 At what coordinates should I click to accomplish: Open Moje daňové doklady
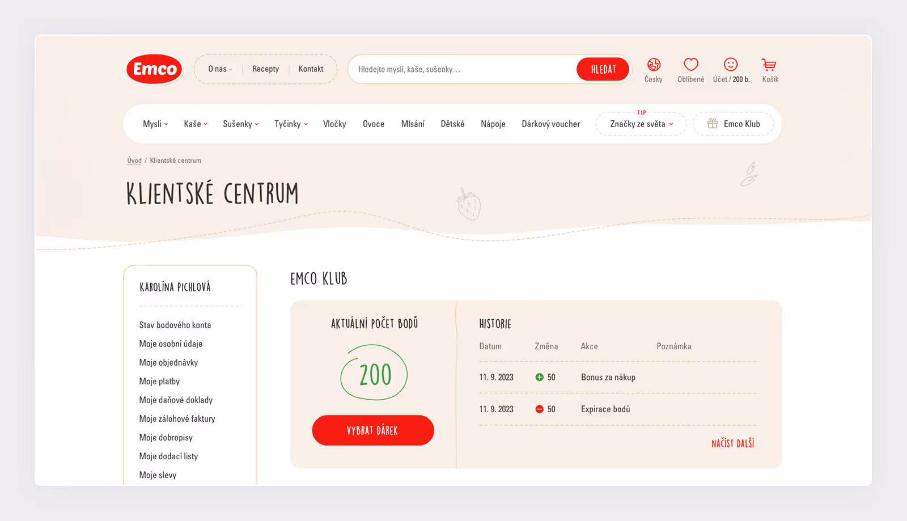tap(176, 400)
